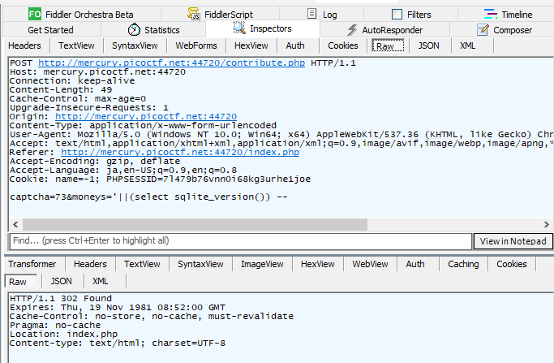The height and width of the screenshot is (363, 554).
Task: Click View in Notepad button
Action: point(513,241)
